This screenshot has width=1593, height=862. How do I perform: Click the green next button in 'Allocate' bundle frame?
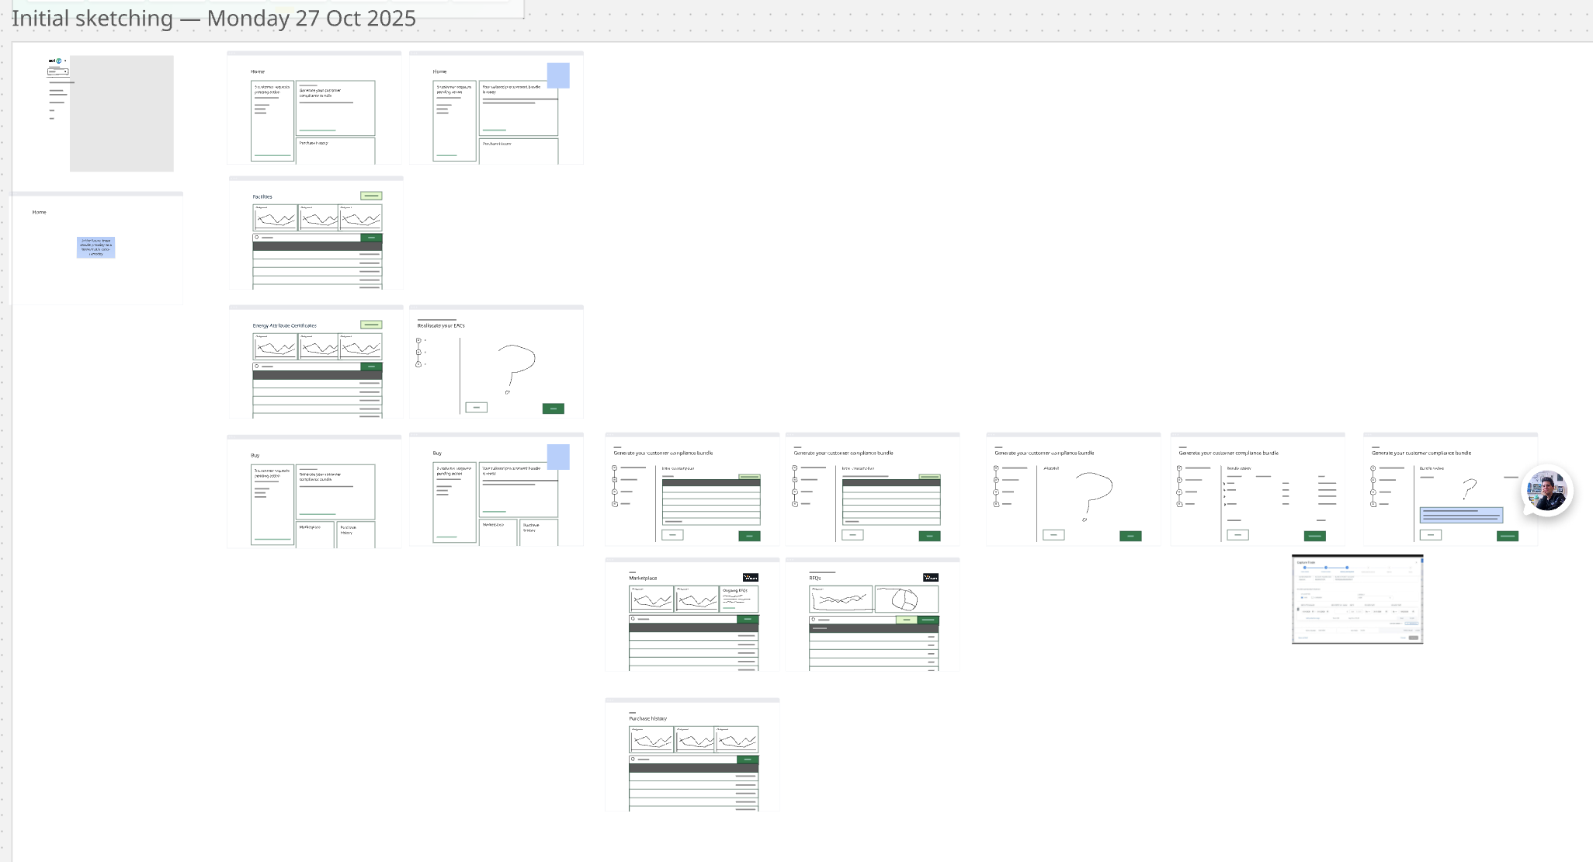coord(1130,536)
